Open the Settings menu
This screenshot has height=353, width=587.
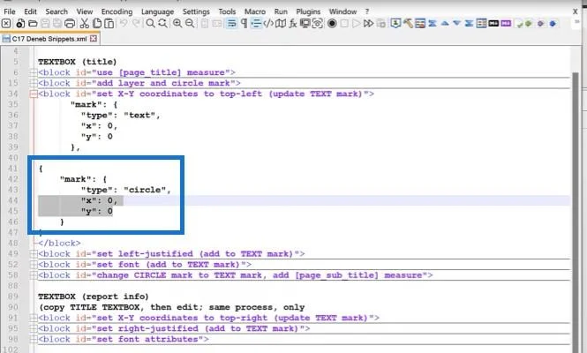[x=196, y=11]
